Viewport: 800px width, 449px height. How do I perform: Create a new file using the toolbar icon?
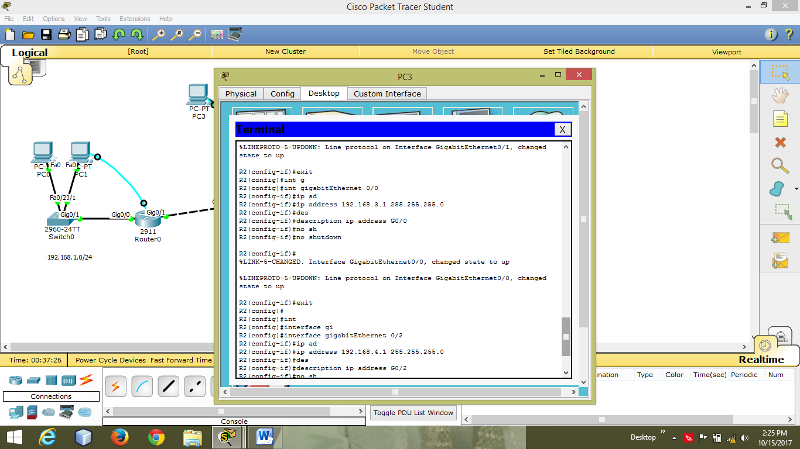pos(10,34)
